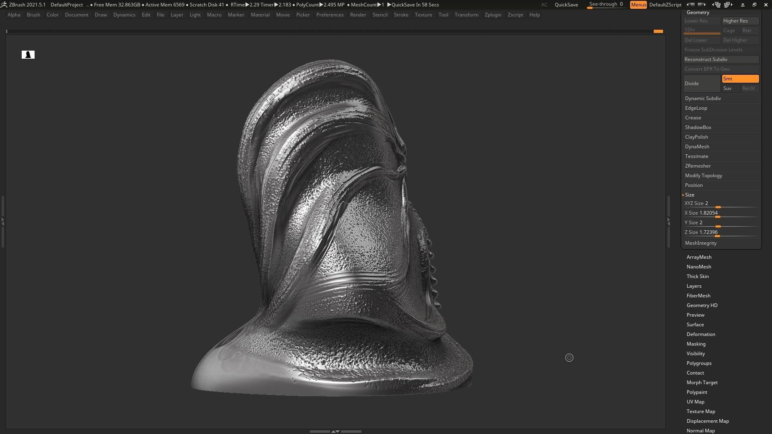Screen dimensions: 772x434
Task: Expand the Crease section
Action: point(693,118)
